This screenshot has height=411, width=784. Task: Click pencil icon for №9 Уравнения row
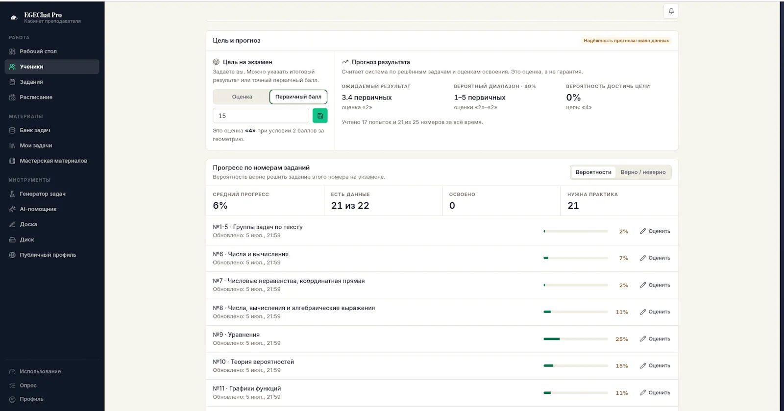click(643, 339)
